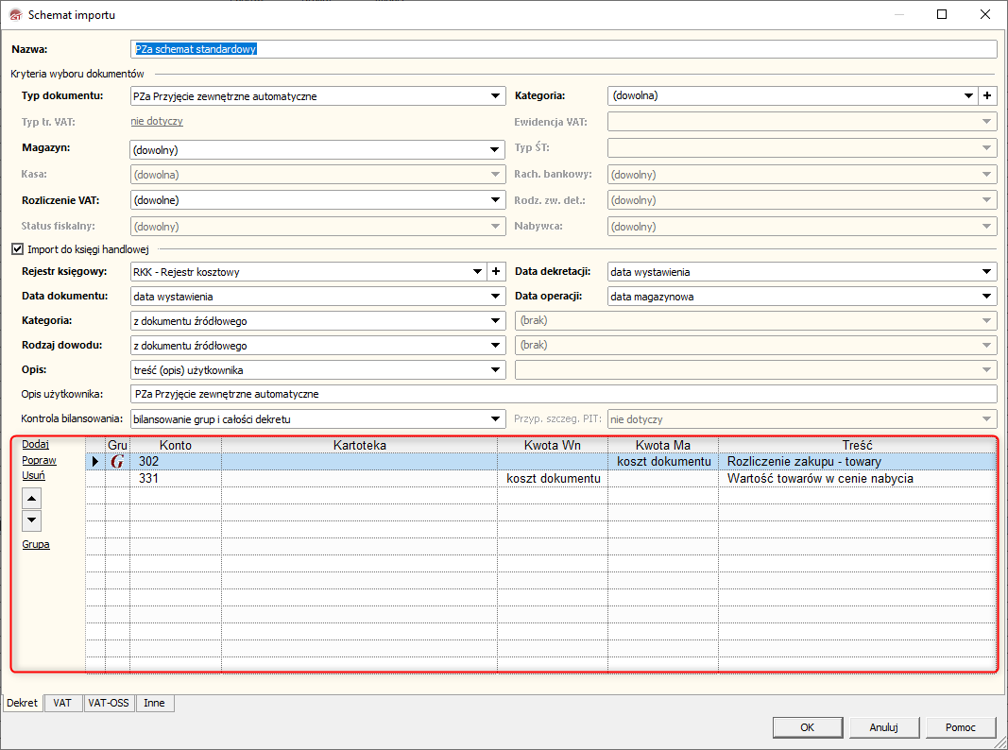Click the Anuluj button
Screen dimensions: 1008x750
coord(881,727)
